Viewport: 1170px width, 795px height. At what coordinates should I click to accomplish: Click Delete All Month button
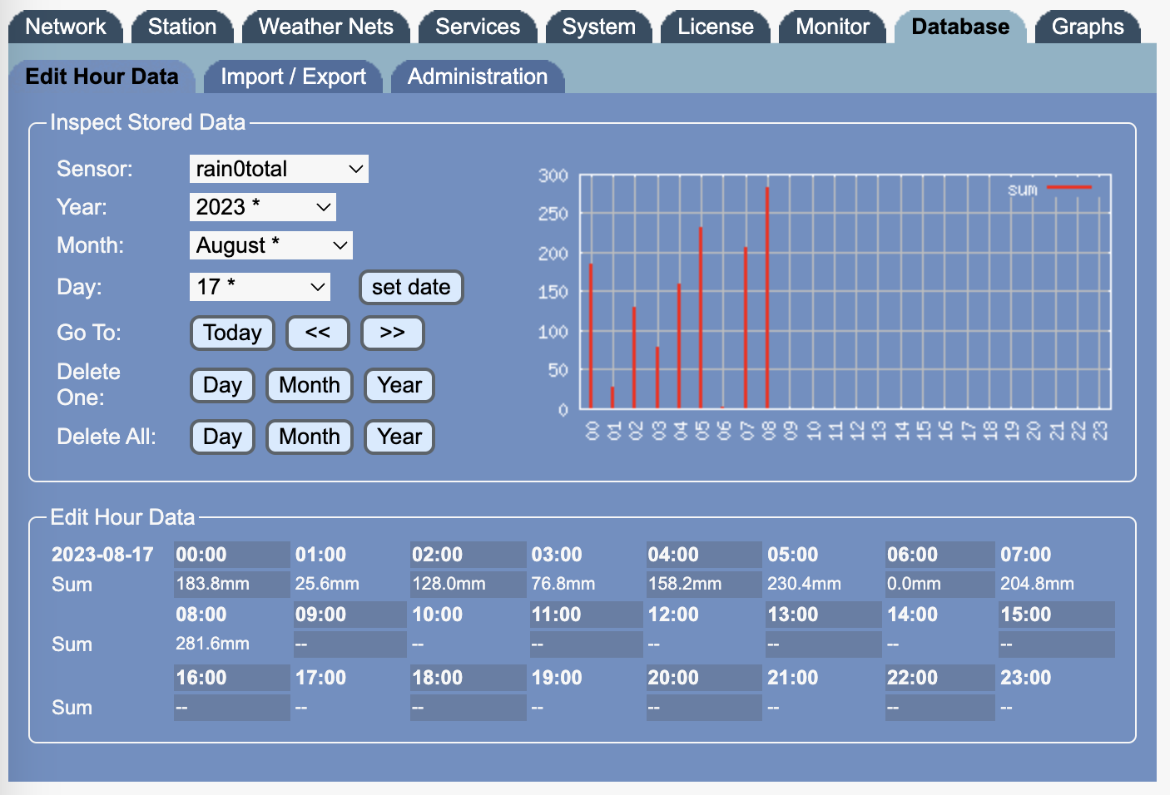click(x=310, y=437)
